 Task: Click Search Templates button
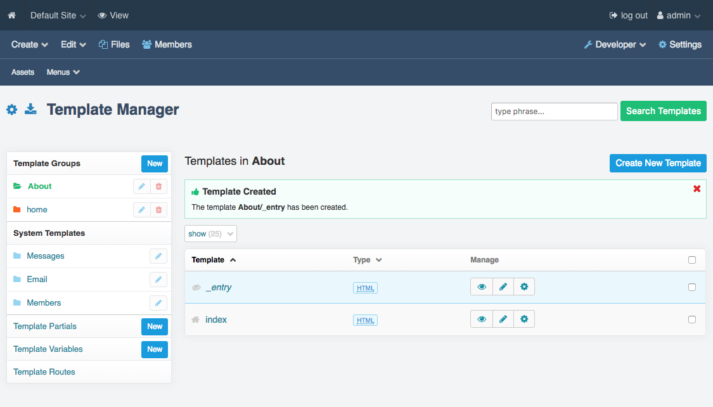click(x=664, y=111)
